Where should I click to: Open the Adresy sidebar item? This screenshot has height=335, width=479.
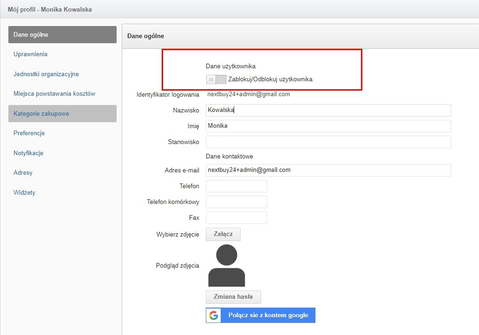click(23, 173)
